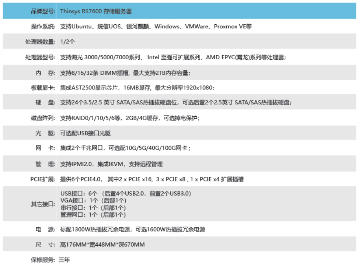The width and height of the screenshot is (359, 267).
Task: Click the IPMI2.0 management description
Action: pyautogui.click(x=111, y=164)
